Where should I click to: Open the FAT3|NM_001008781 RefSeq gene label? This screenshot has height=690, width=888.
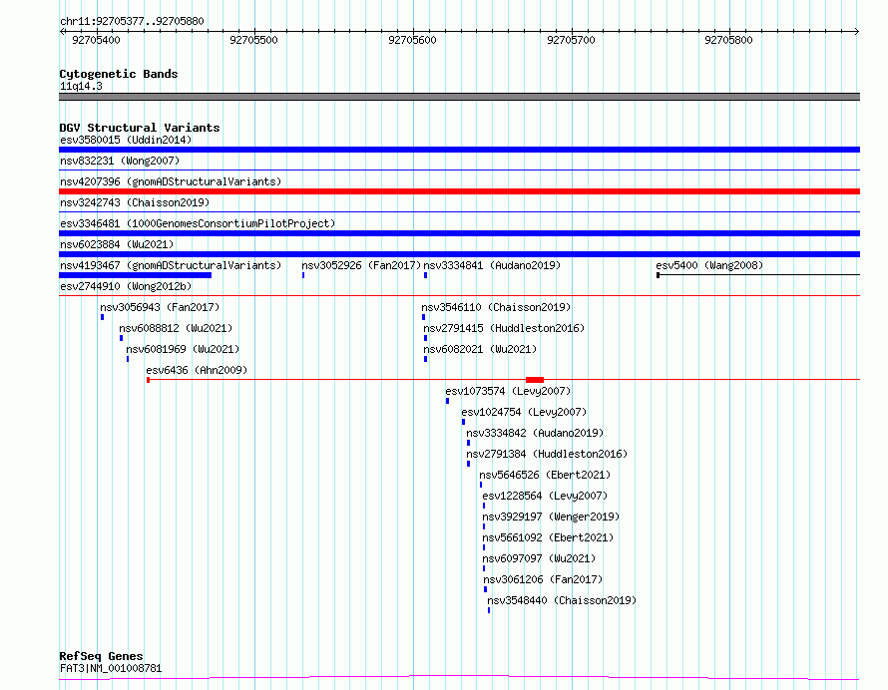tap(111, 668)
